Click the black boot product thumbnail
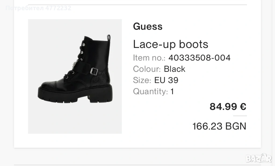Screen dimensions: 275x166 coord(75,76)
